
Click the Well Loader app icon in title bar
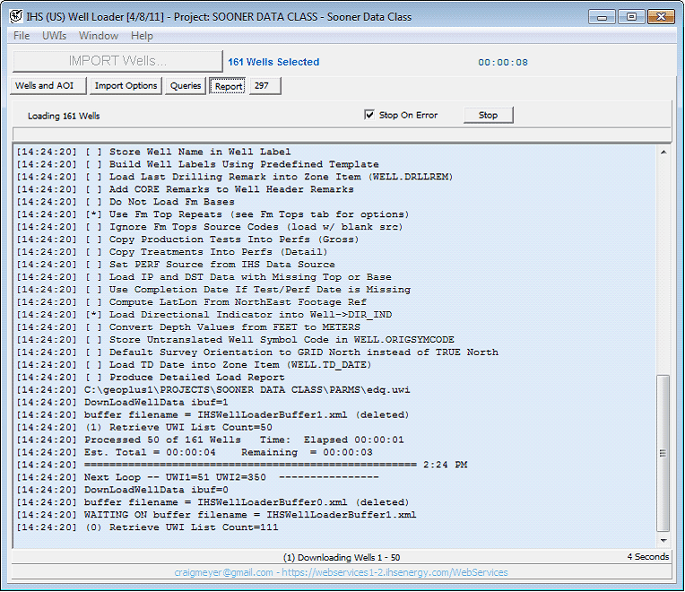[15, 17]
